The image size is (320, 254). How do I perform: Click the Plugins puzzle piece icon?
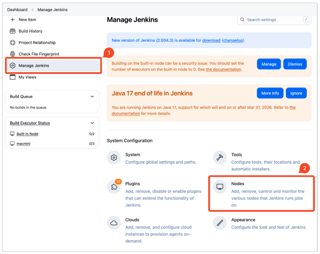(x=114, y=187)
